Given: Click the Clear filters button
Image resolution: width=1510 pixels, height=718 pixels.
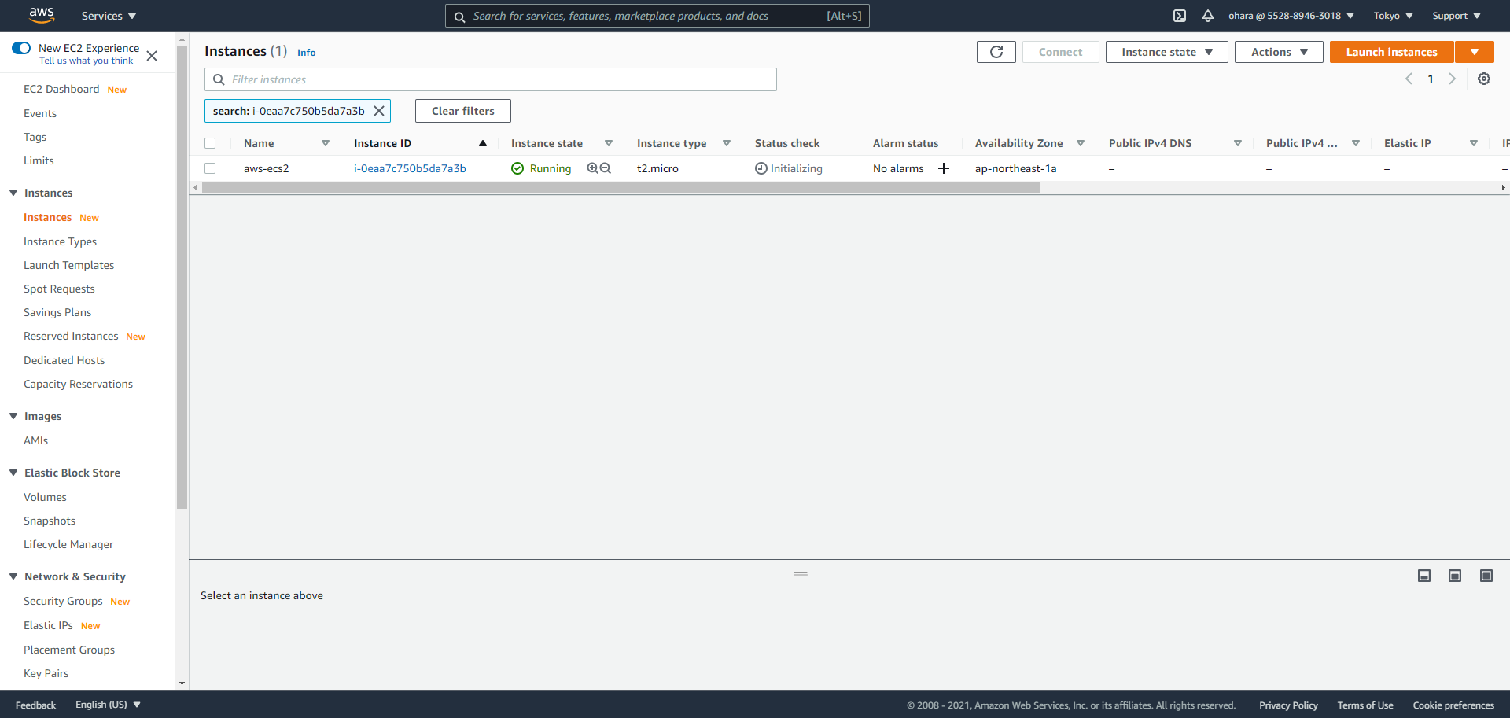Looking at the screenshot, I should 463,111.
